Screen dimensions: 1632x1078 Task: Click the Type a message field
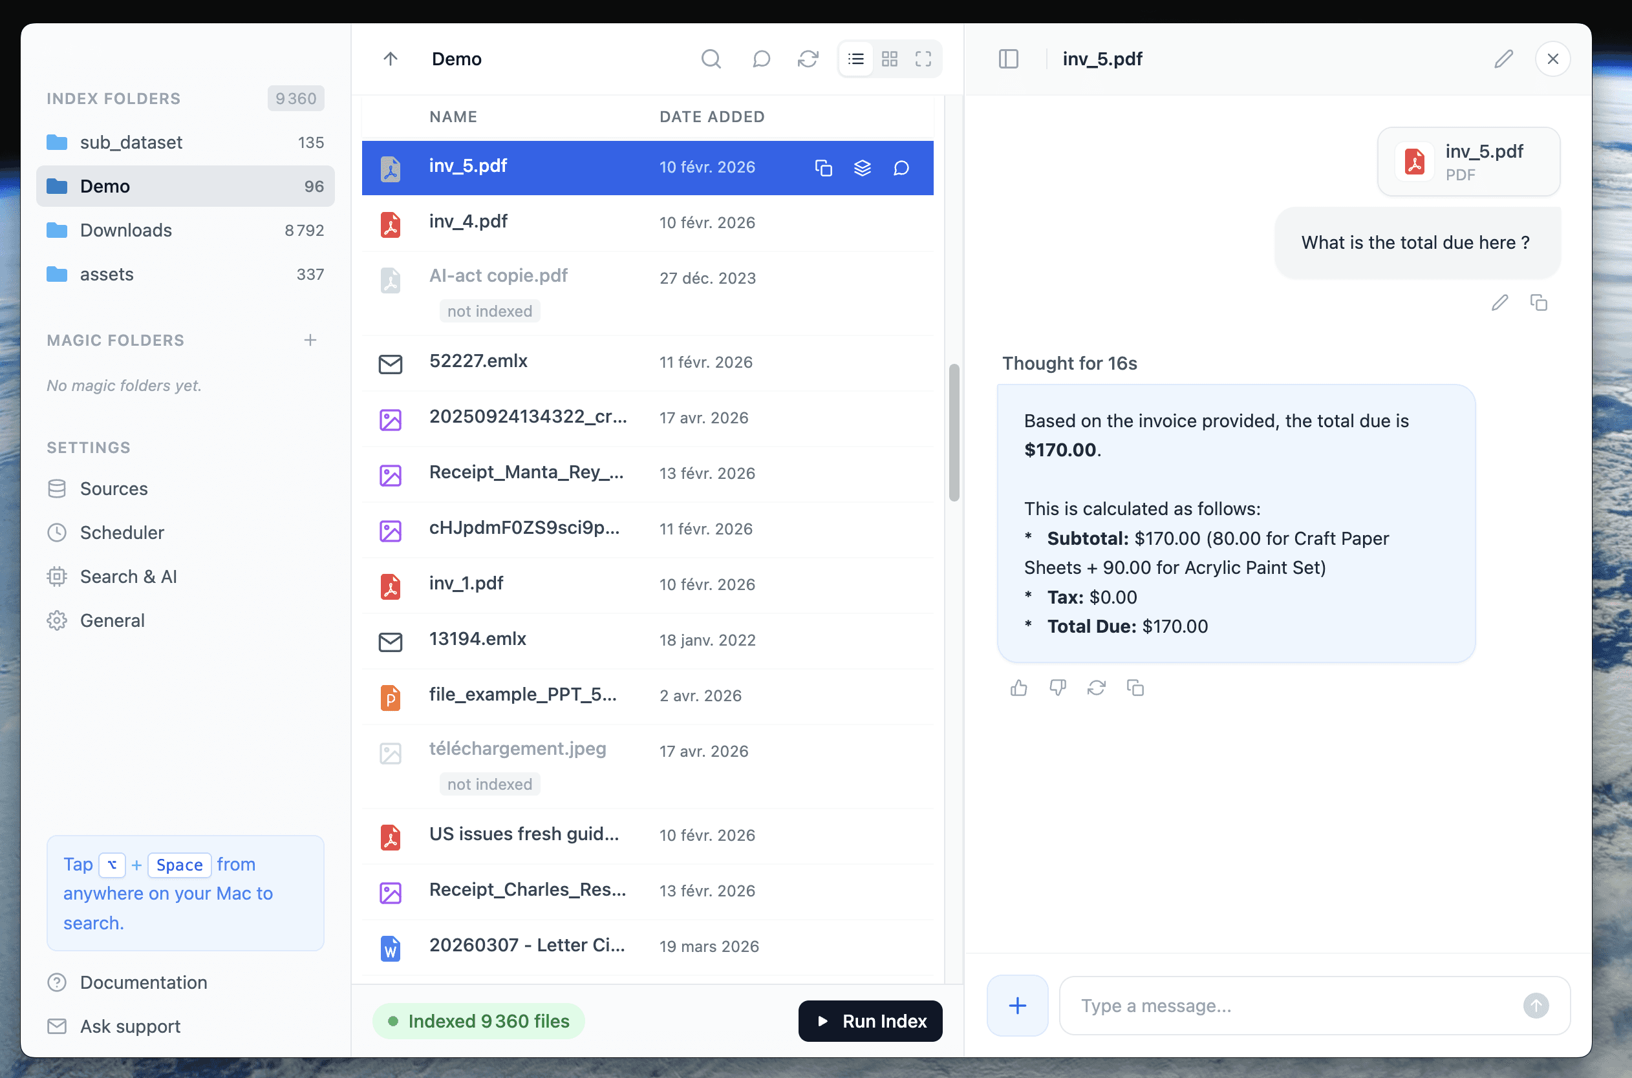pyautogui.click(x=1293, y=1005)
